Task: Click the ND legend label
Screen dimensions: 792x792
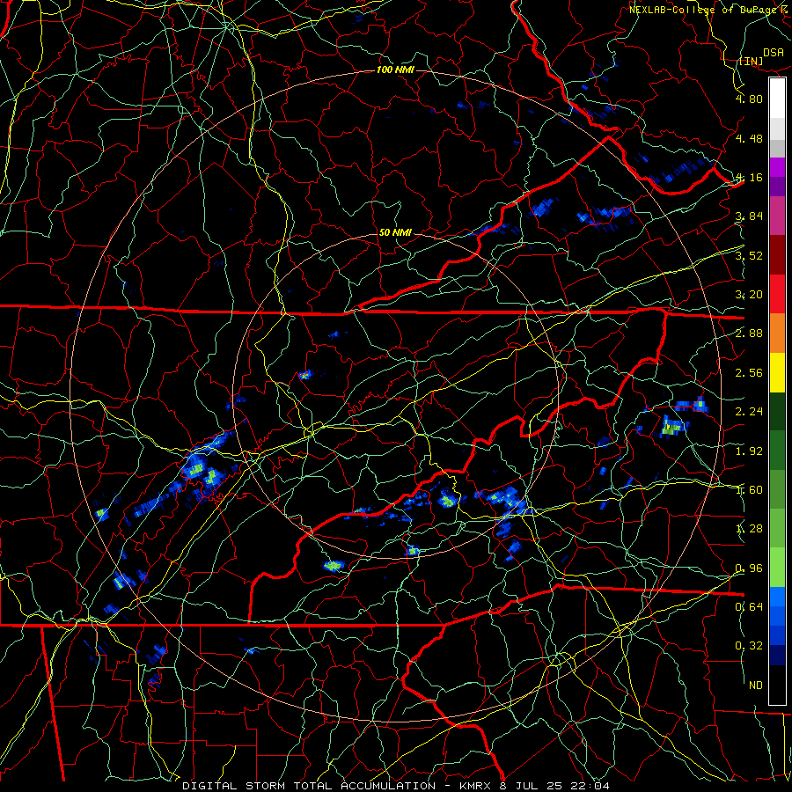Action: [756, 686]
